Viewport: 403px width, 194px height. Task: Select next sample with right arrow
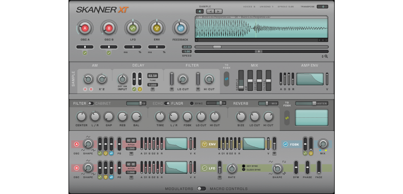click(218, 11)
